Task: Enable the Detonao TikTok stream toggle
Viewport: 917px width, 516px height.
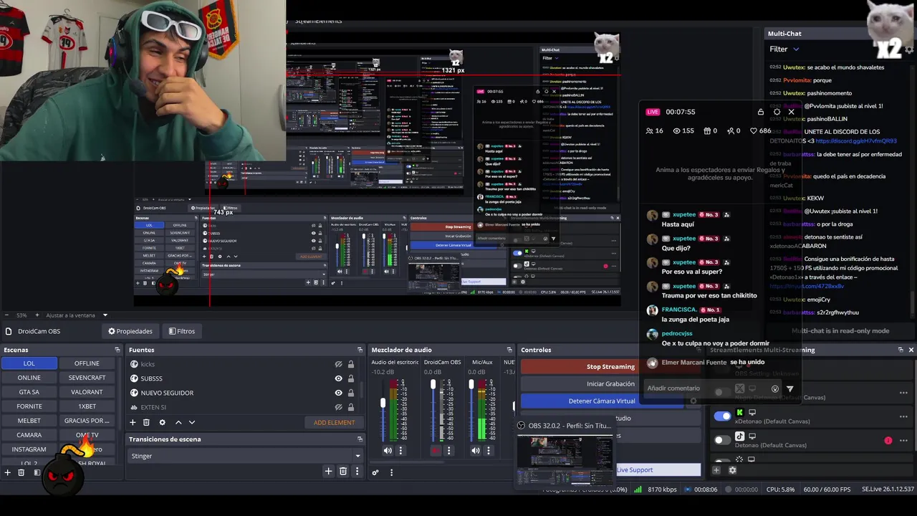Action: point(722,440)
